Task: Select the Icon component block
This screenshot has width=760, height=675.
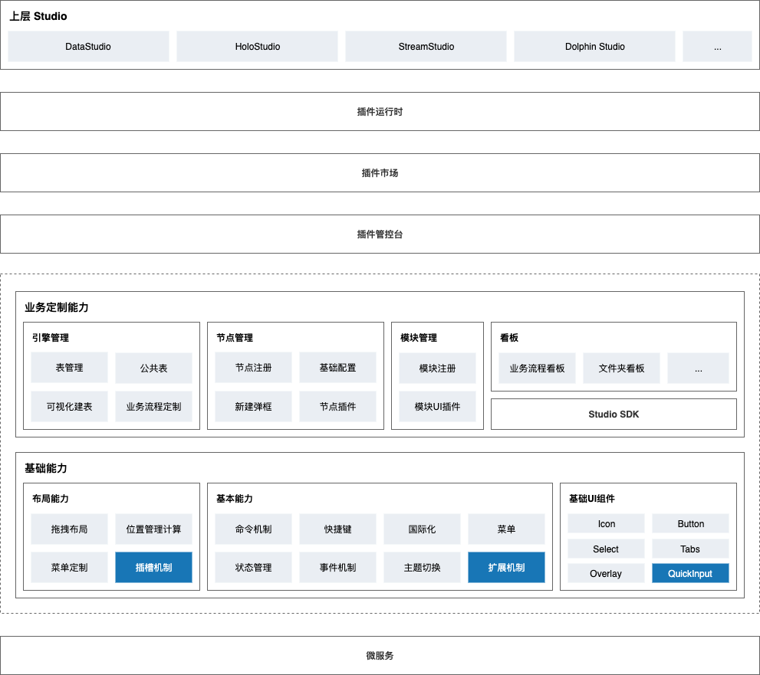Action: [607, 523]
